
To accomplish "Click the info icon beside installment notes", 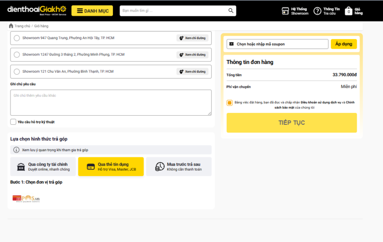I will [17, 150].
